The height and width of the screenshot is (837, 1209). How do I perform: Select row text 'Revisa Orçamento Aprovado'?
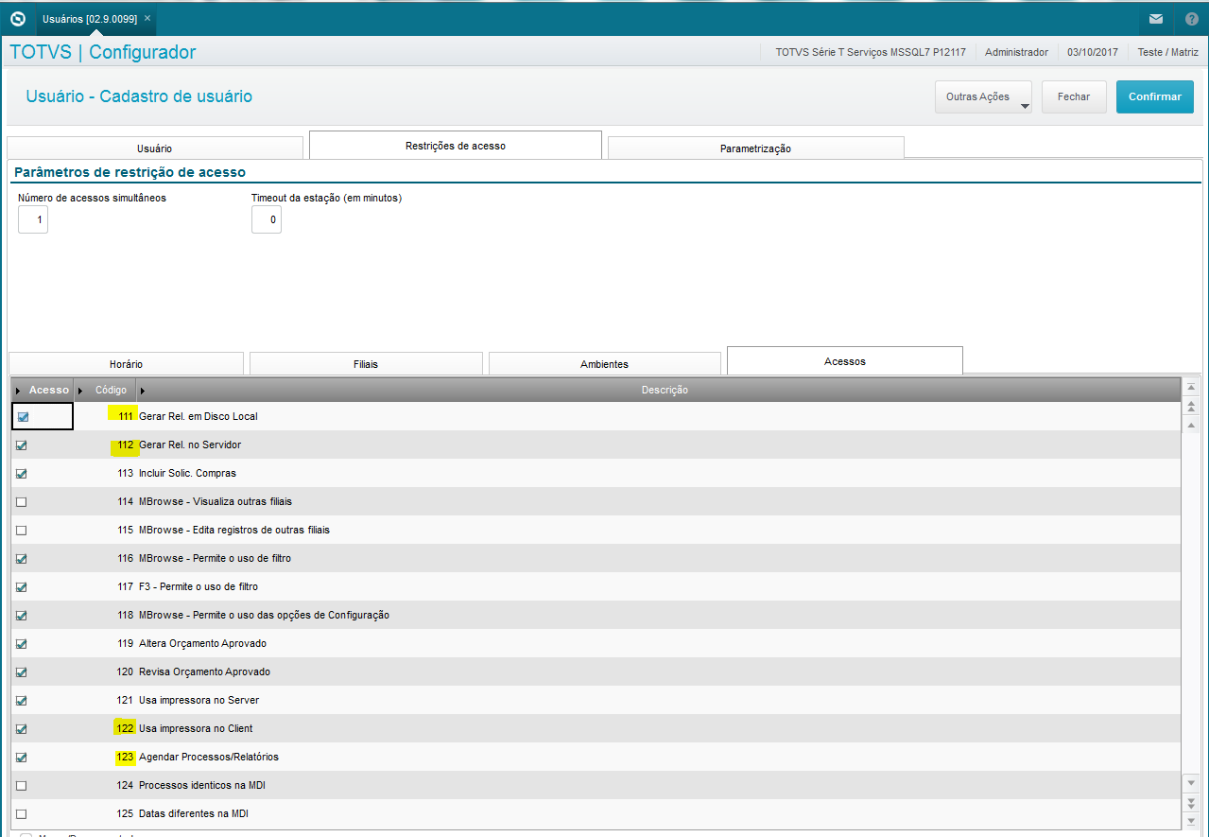point(204,671)
